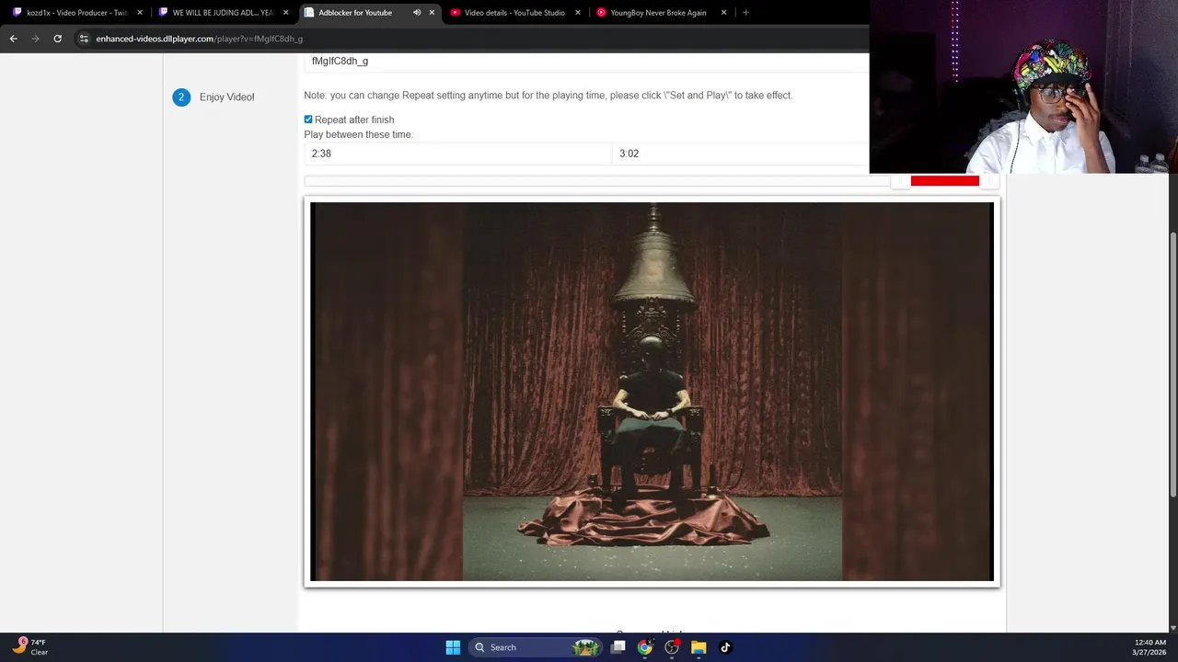Open the Video details YouTube Studio tab
This screenshot has height=662, width=1178.
pyautogui.click(x=514, y=13)
